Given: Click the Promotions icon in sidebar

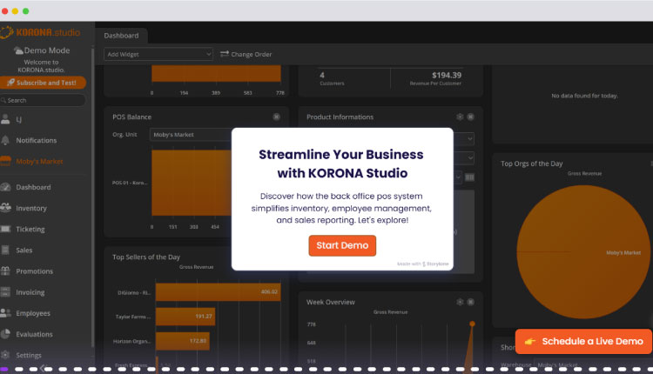Looking at the screenshot, I should point(5,270).
